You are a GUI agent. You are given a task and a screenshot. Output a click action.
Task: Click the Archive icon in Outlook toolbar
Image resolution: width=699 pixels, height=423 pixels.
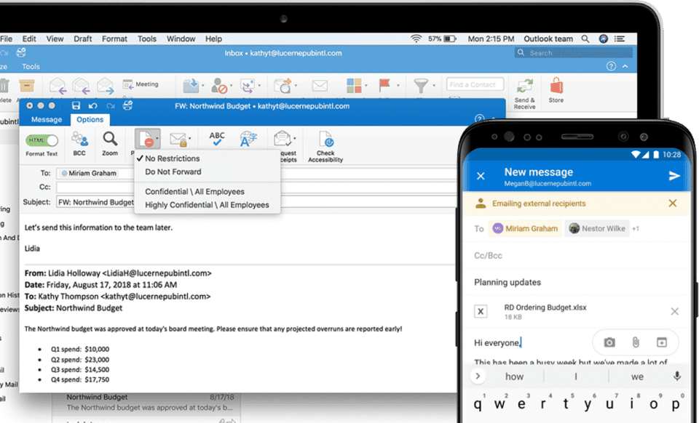(27, 86)
